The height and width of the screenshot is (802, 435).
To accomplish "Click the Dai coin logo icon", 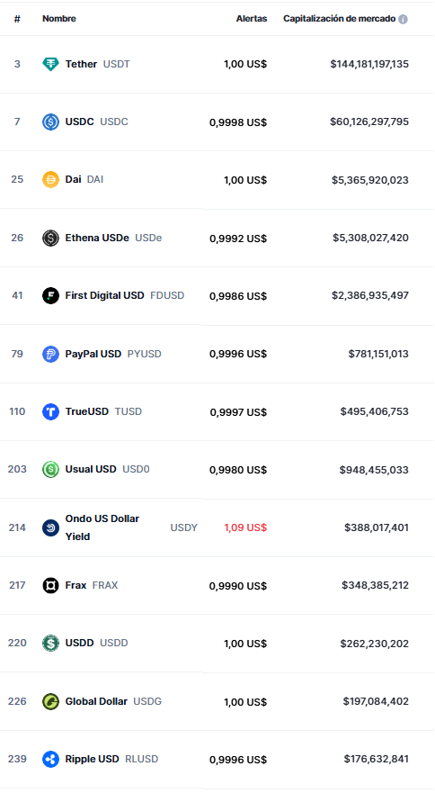I will tap(50, 179).
